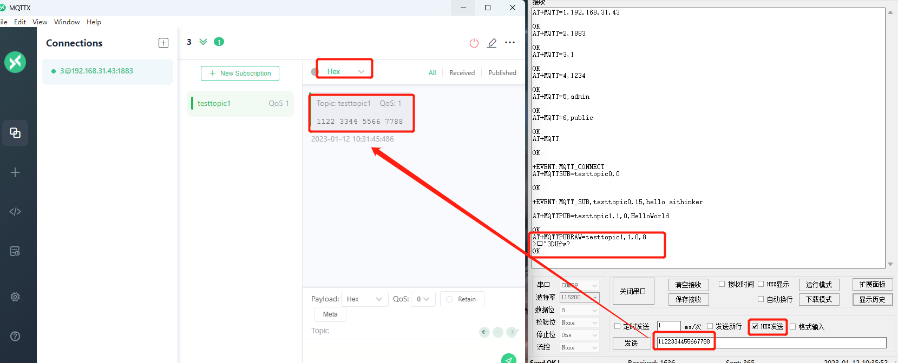Image resolution: width=898 pixels, height=363 pixels.
Task: Open the 校验位 None dropdown
Action: pos(579,322)
